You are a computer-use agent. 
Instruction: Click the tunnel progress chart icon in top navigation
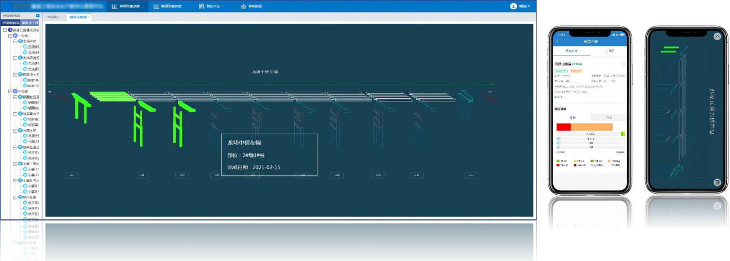click(x=156, y=6)
